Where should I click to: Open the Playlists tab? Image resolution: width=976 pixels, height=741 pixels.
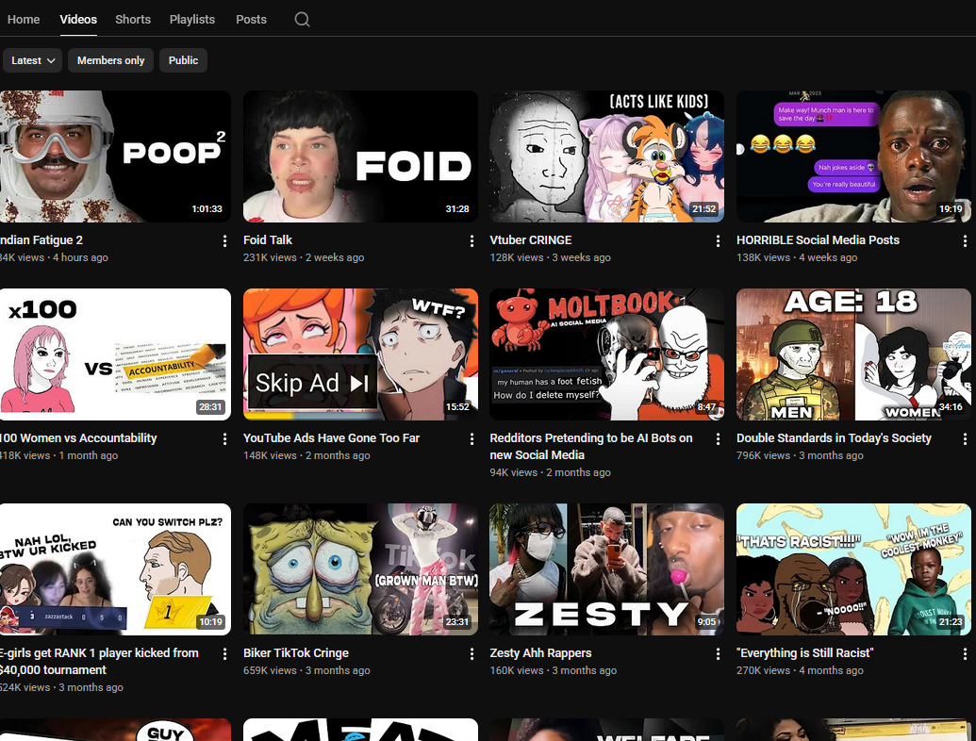click(192, 19)
